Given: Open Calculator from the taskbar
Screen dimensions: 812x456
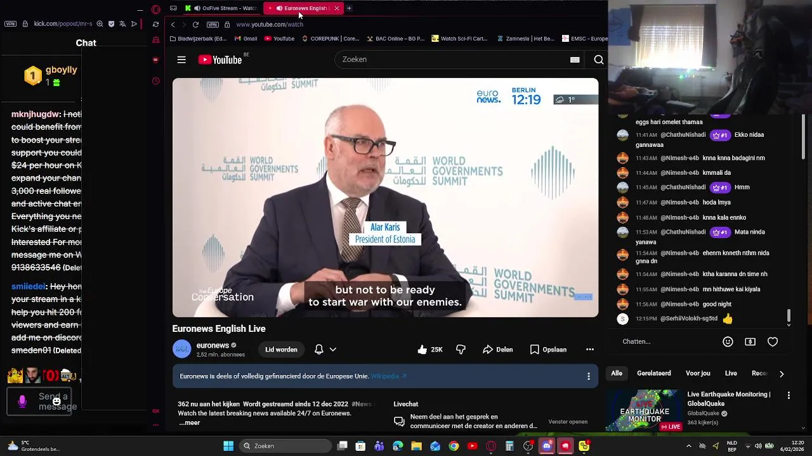Looking at the screenshot, I should pyautogui.click(x=509, y=446).
